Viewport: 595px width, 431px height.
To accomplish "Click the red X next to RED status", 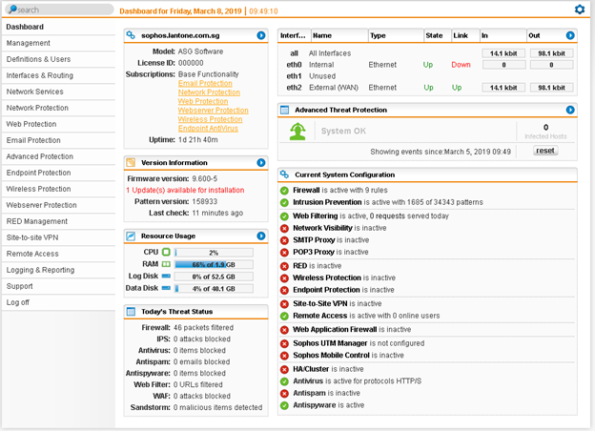I will 284,266.
